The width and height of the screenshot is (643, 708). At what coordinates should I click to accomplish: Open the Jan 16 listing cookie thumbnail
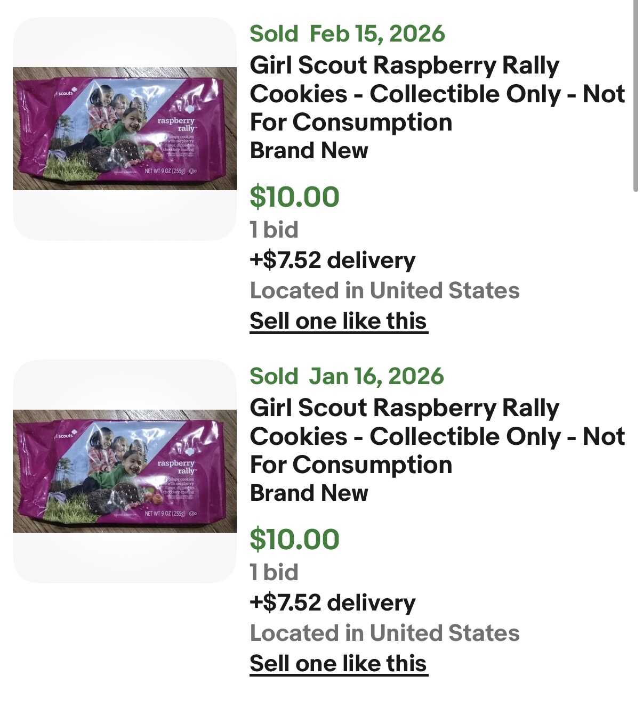coord(124,471)
